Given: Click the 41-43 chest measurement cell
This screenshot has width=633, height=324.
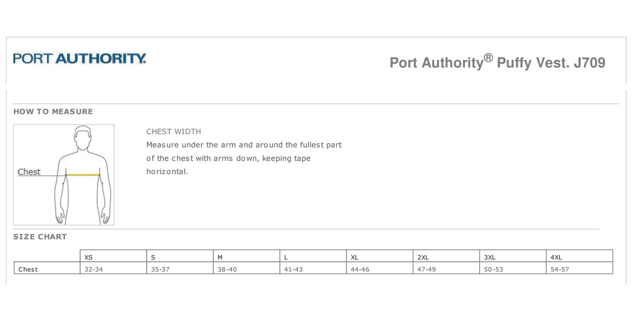Looking at the screenshot, I should tap(313, 268).
